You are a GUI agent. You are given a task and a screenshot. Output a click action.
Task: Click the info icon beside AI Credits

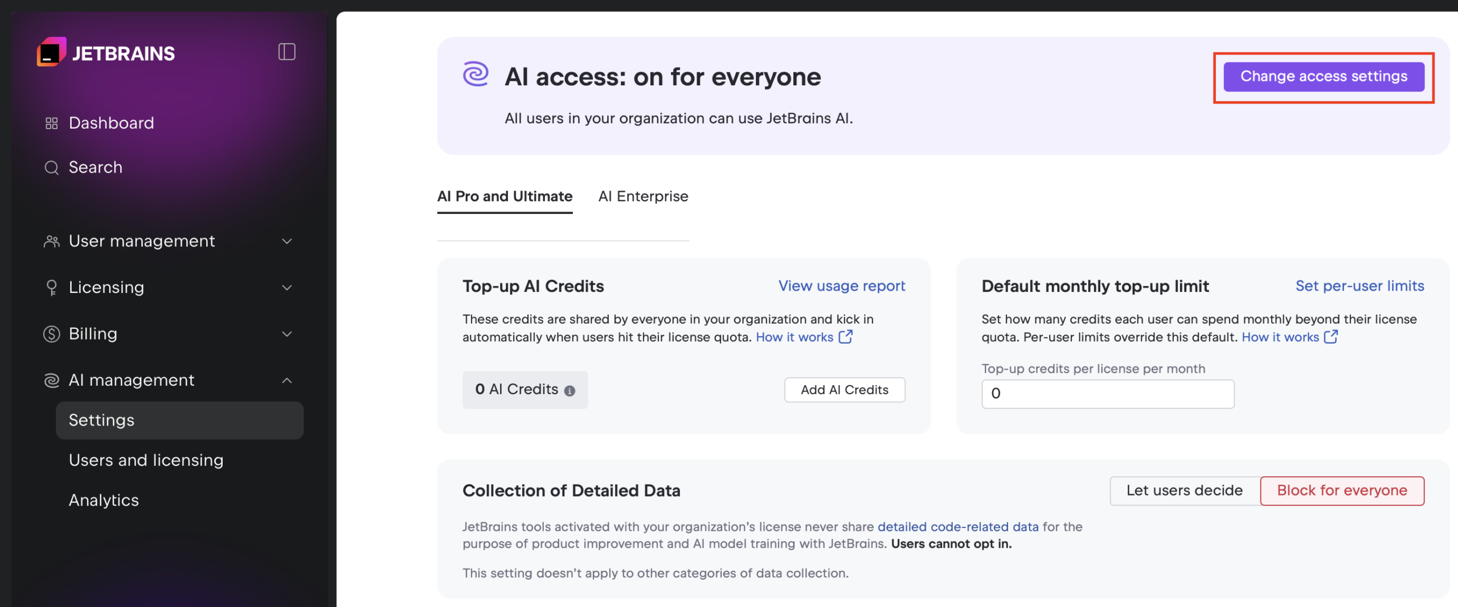[569, 391]
